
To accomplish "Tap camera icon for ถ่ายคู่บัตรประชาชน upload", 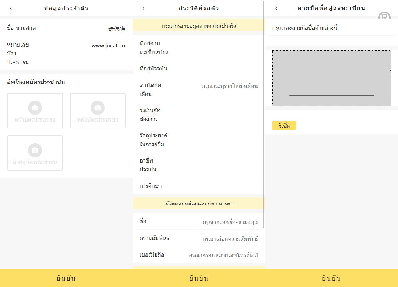I will point(35,150).
